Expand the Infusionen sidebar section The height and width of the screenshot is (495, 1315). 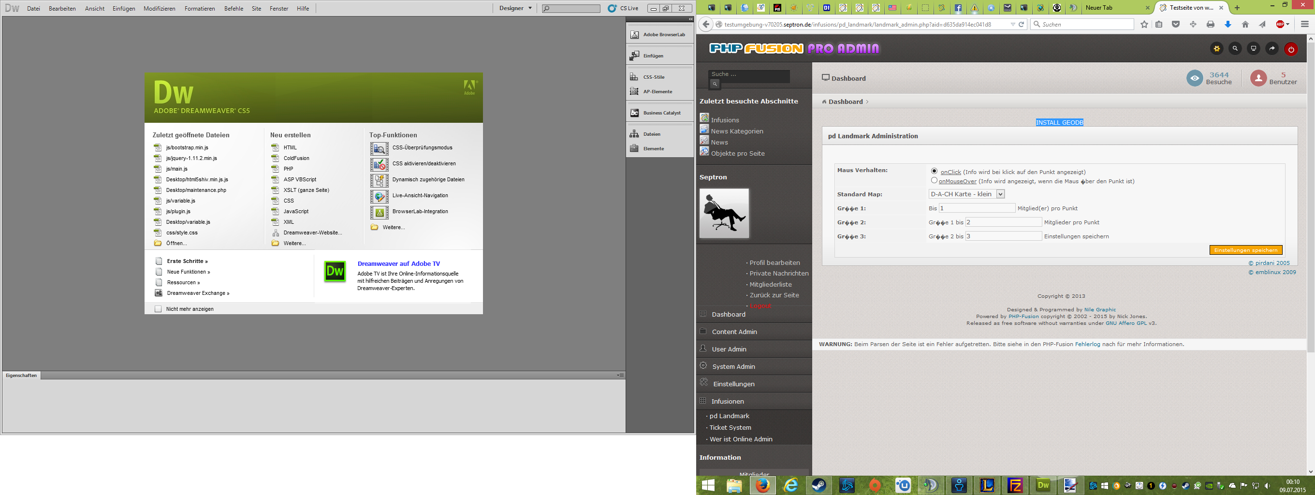tap(728, 401)
